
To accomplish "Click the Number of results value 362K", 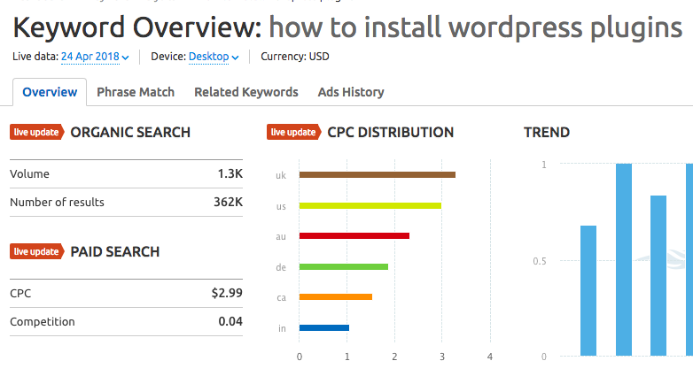I will (228, 202).
